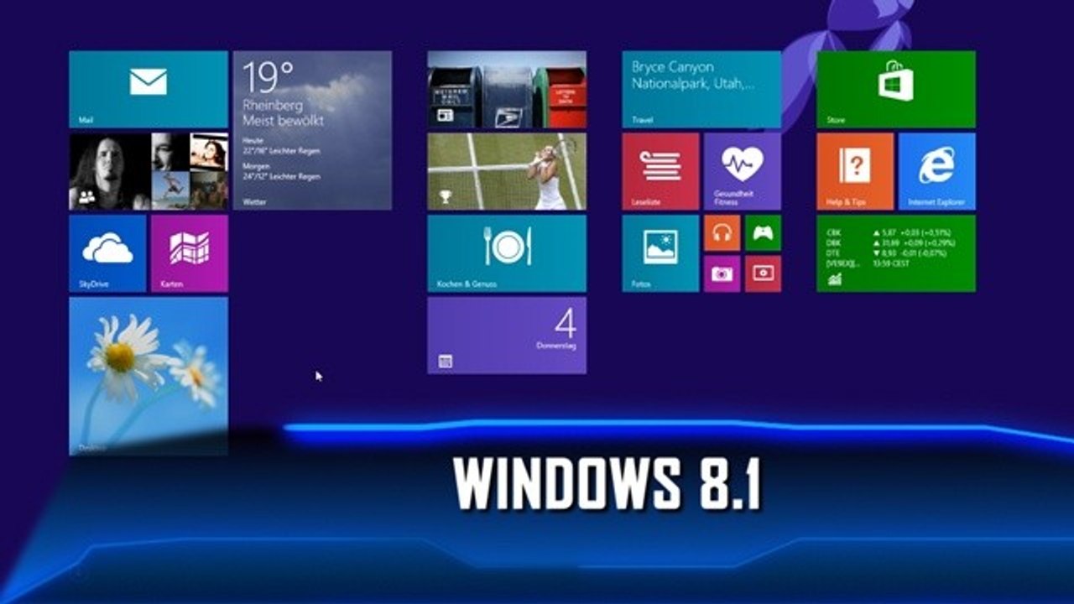
Task: Open the Music headphones small tile
Action: point(722,233)
